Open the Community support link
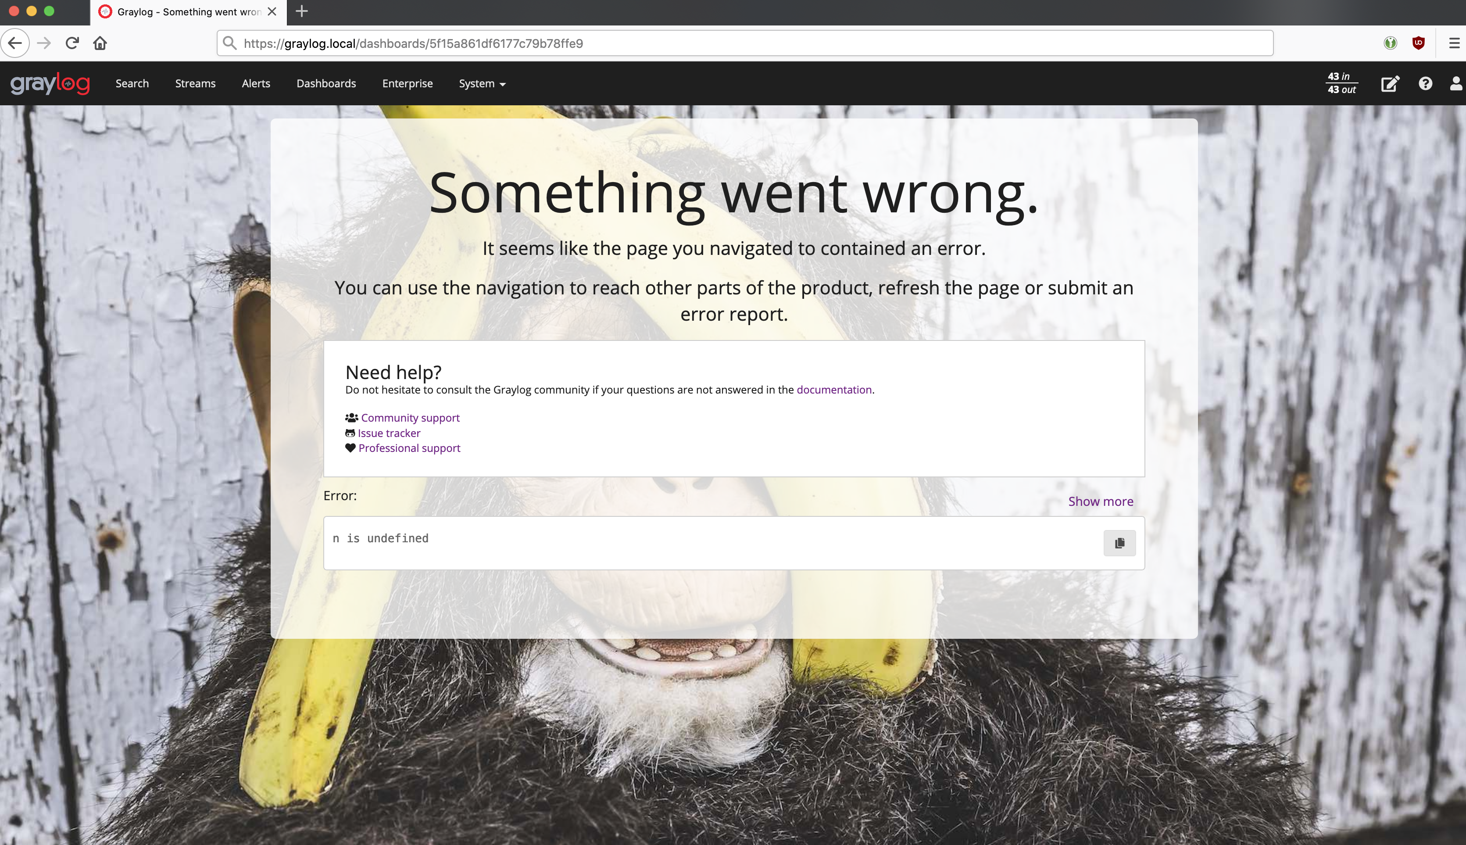1466x845 pixels. click(x=410, y=418)
